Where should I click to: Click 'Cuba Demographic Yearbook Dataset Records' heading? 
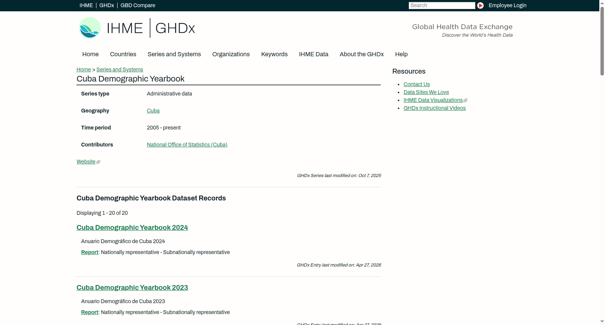point(151,198)
